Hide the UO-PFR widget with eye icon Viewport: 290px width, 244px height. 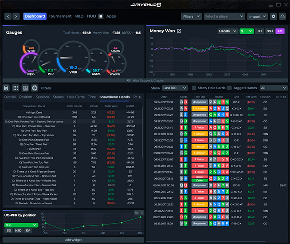point(137,213)
